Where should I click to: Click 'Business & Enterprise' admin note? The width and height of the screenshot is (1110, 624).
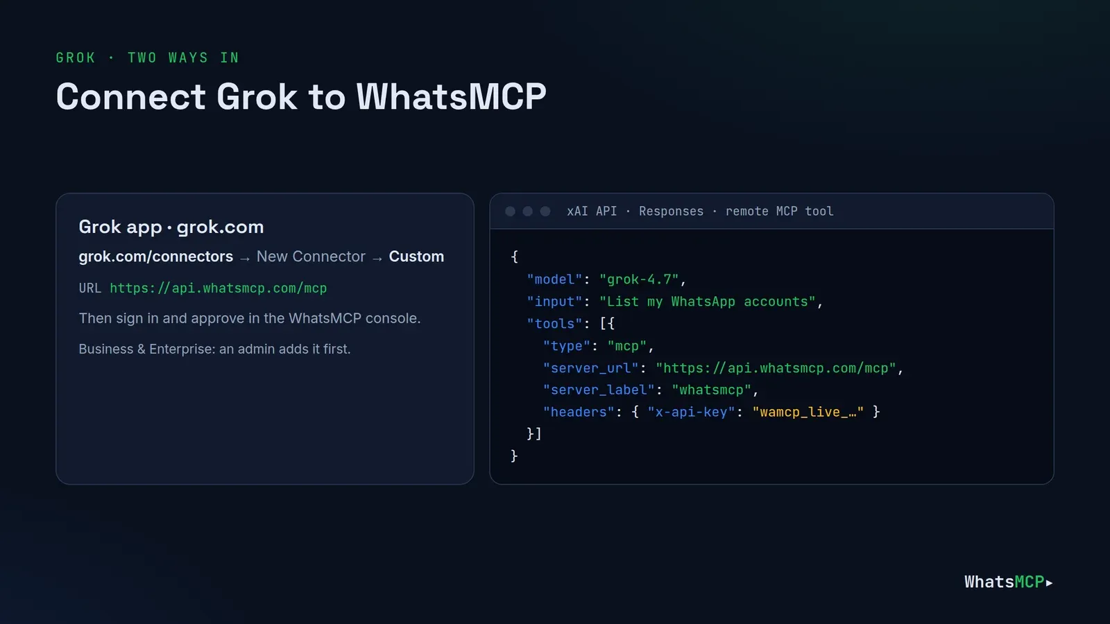[214, 349]
